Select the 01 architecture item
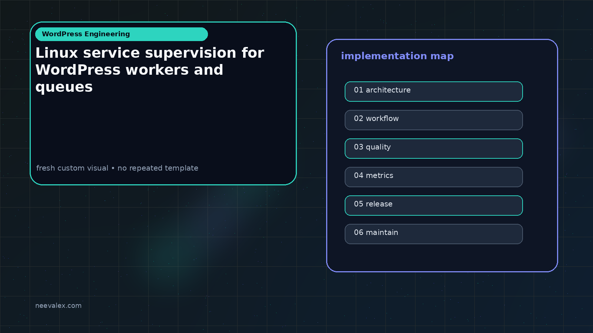Image resolution: width=593 pixels, height=333 pixels. click(x=434, y=91)
